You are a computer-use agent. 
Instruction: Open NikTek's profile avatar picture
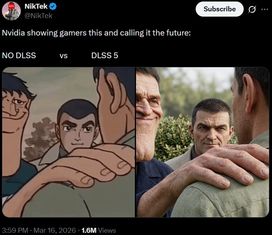(x=11, y=10)
